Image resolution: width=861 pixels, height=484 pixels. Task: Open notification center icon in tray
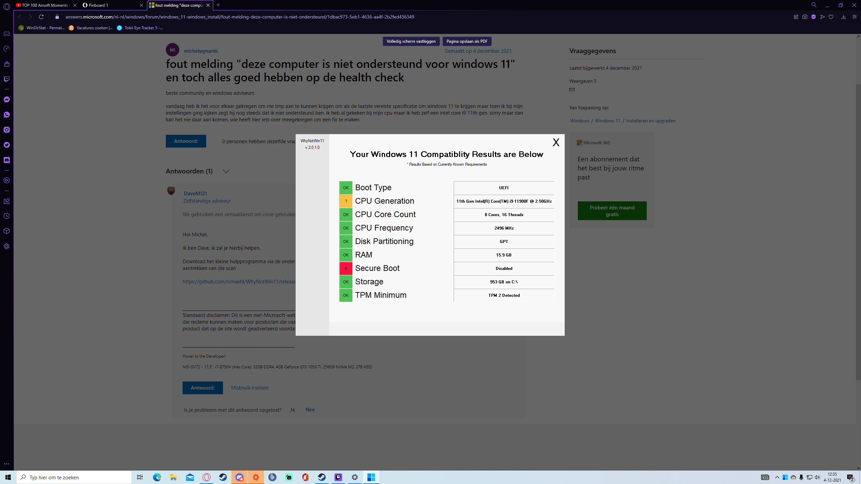pyautogui.click(x=851, y=477)
